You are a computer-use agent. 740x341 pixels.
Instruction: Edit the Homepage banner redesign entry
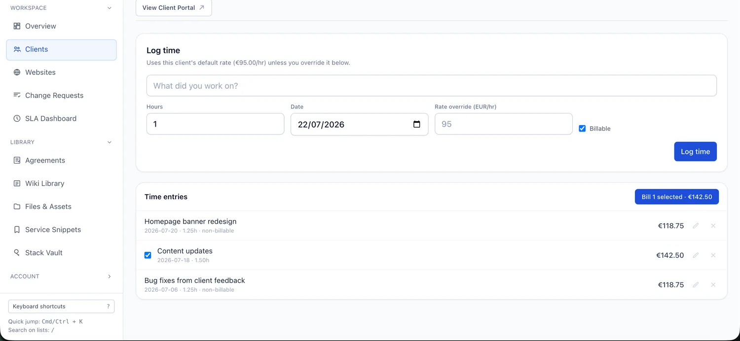tap(696, 226)
